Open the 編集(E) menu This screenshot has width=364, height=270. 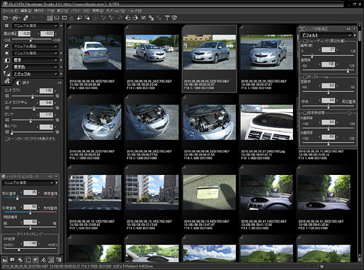26,11
